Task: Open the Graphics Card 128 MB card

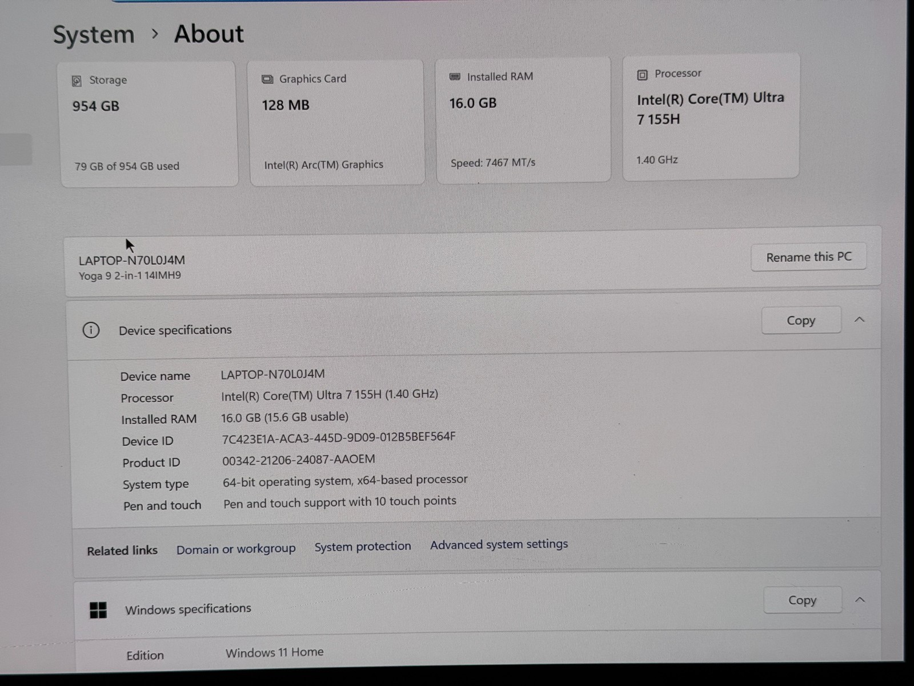Action: pyautogui.click(x=336, y=122)
